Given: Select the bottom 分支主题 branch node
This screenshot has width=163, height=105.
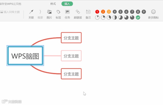Looking at the screenshot, I should click(71, 74).
